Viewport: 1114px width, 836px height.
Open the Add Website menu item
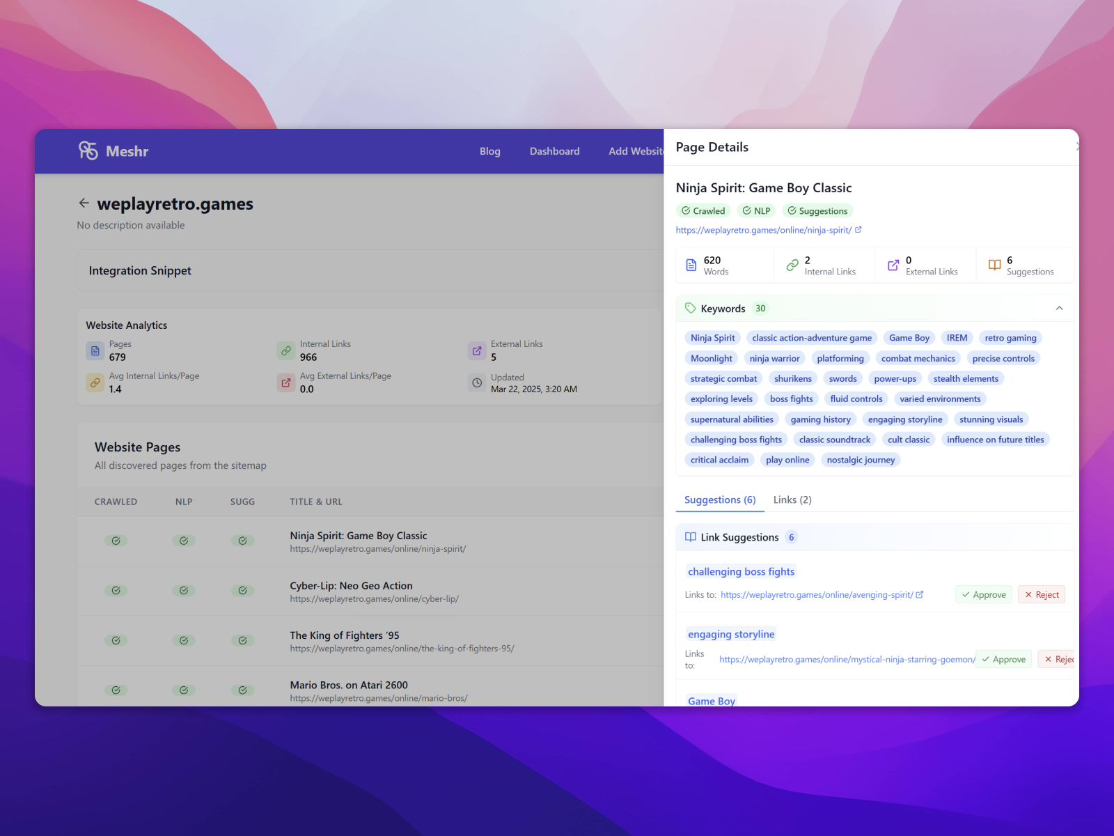pyautogui.click(x=636, y=151)
